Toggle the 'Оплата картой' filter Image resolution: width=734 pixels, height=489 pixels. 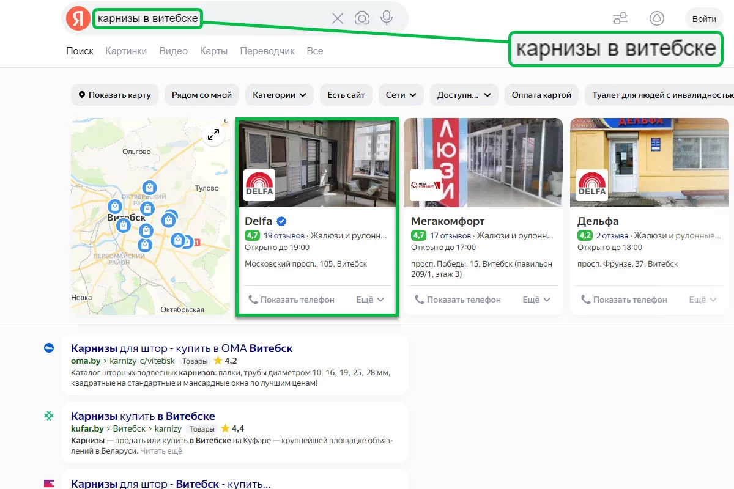pos(541,95)
